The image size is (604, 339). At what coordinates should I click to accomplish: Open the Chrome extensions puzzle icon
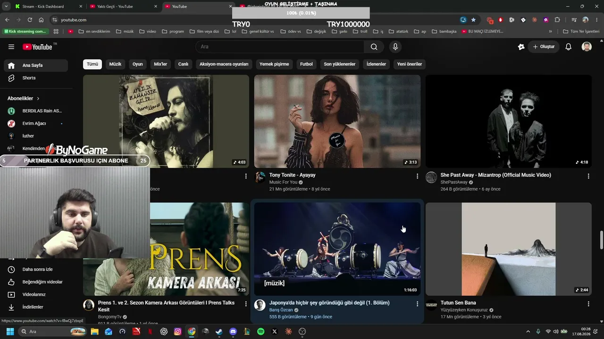point(557,20)
